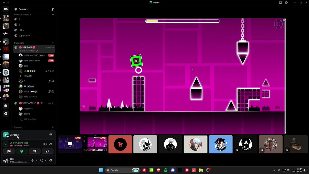Open Discord help question mark icon

[286, 3]
